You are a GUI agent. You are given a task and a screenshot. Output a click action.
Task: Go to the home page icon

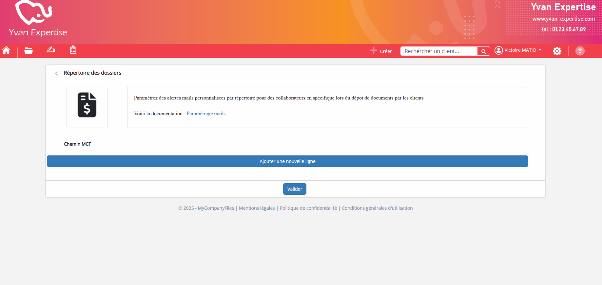[6, 50]
